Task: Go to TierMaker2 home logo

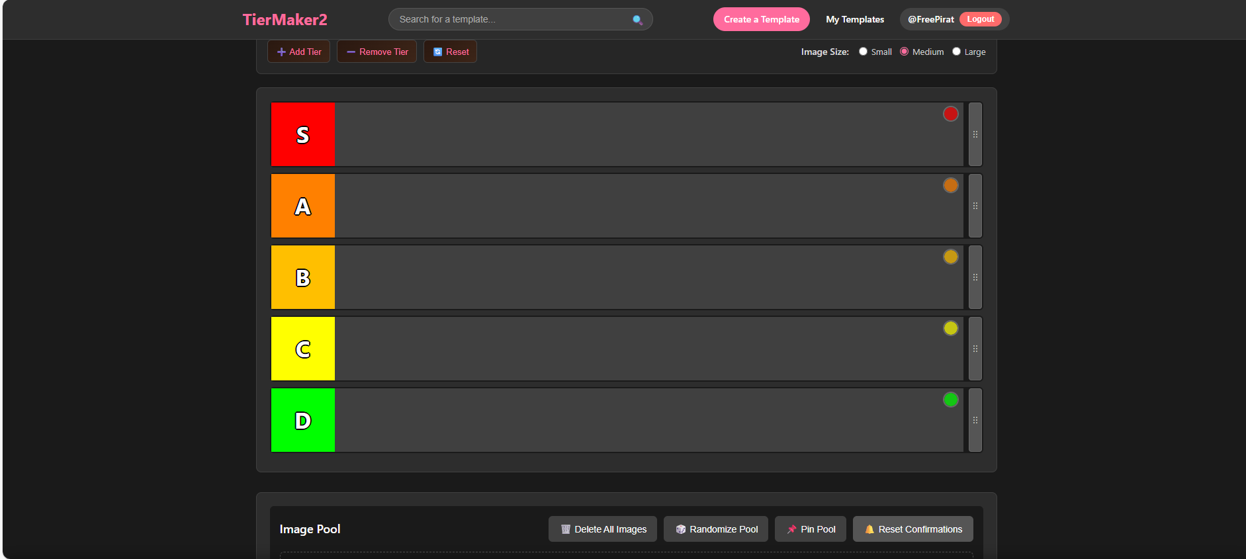Action: click(x=285, y=19)
